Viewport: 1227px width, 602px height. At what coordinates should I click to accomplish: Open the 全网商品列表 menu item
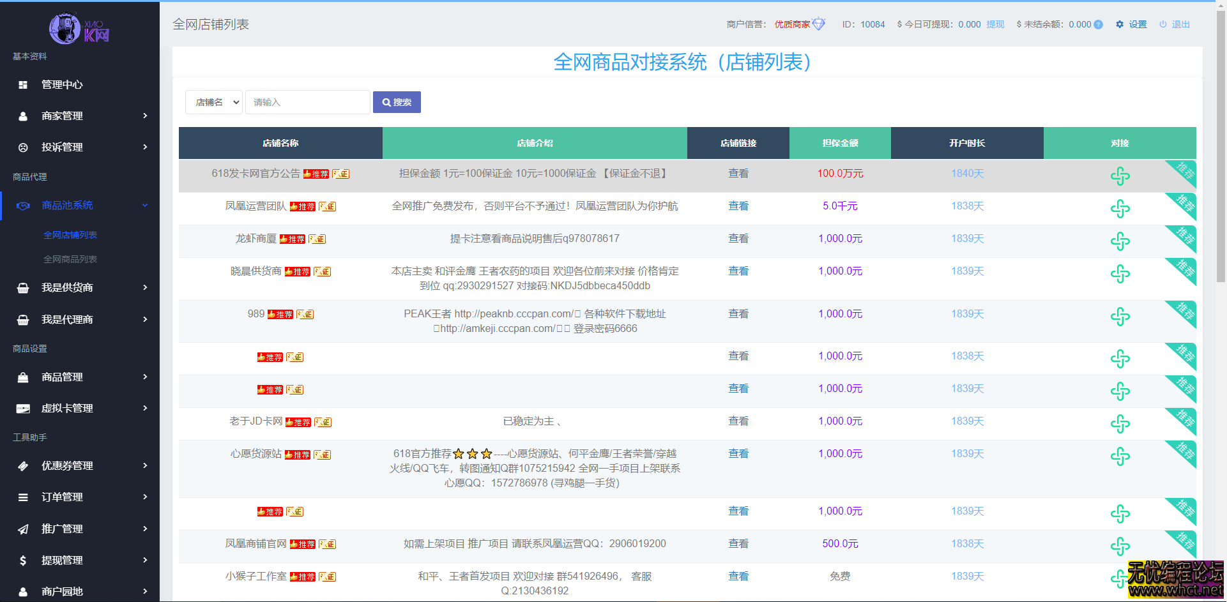(70, 259)
